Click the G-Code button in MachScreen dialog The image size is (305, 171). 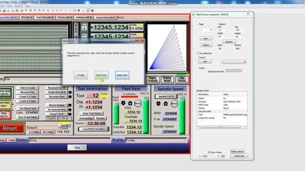(81, 75)
